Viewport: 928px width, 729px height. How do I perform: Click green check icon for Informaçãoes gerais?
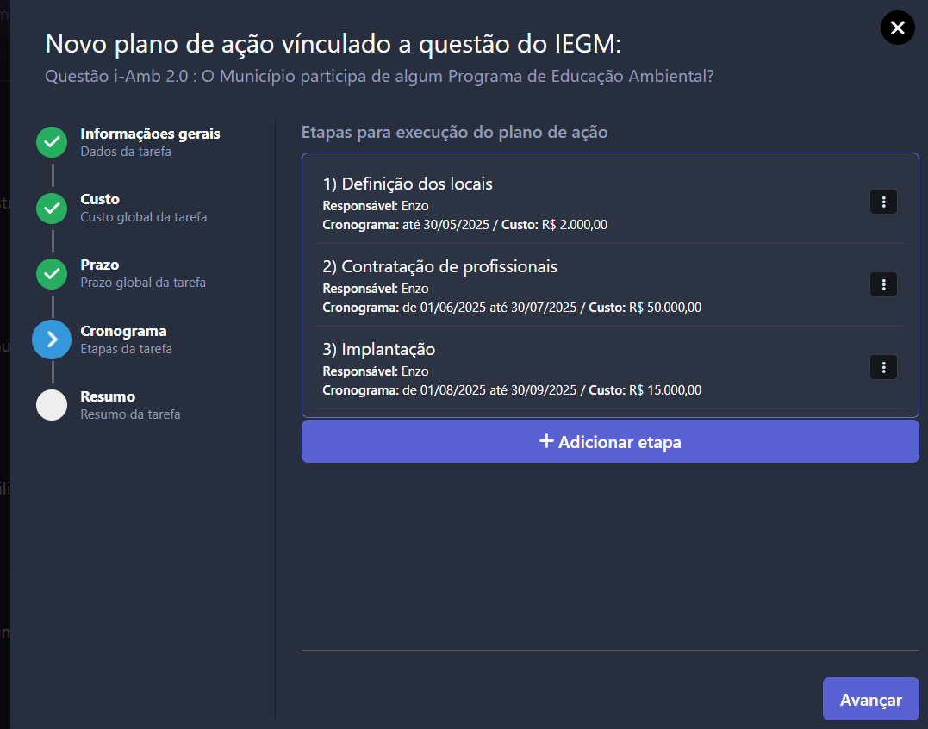tap(52, 142)
